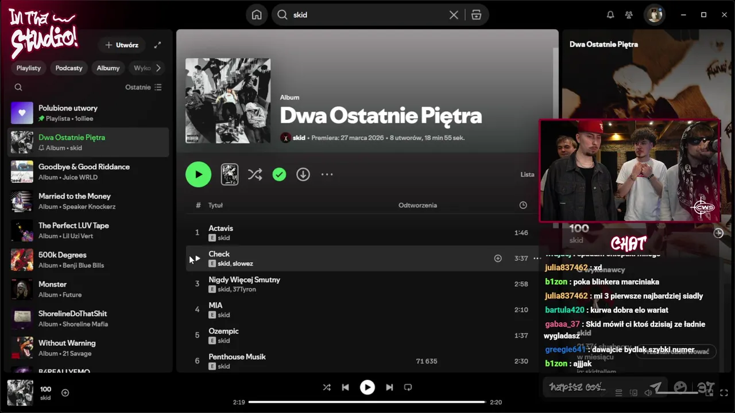The width and height of the screenshot is (735, 413).
Task: Sort tracks by duration clock icon
Action: 523,205
